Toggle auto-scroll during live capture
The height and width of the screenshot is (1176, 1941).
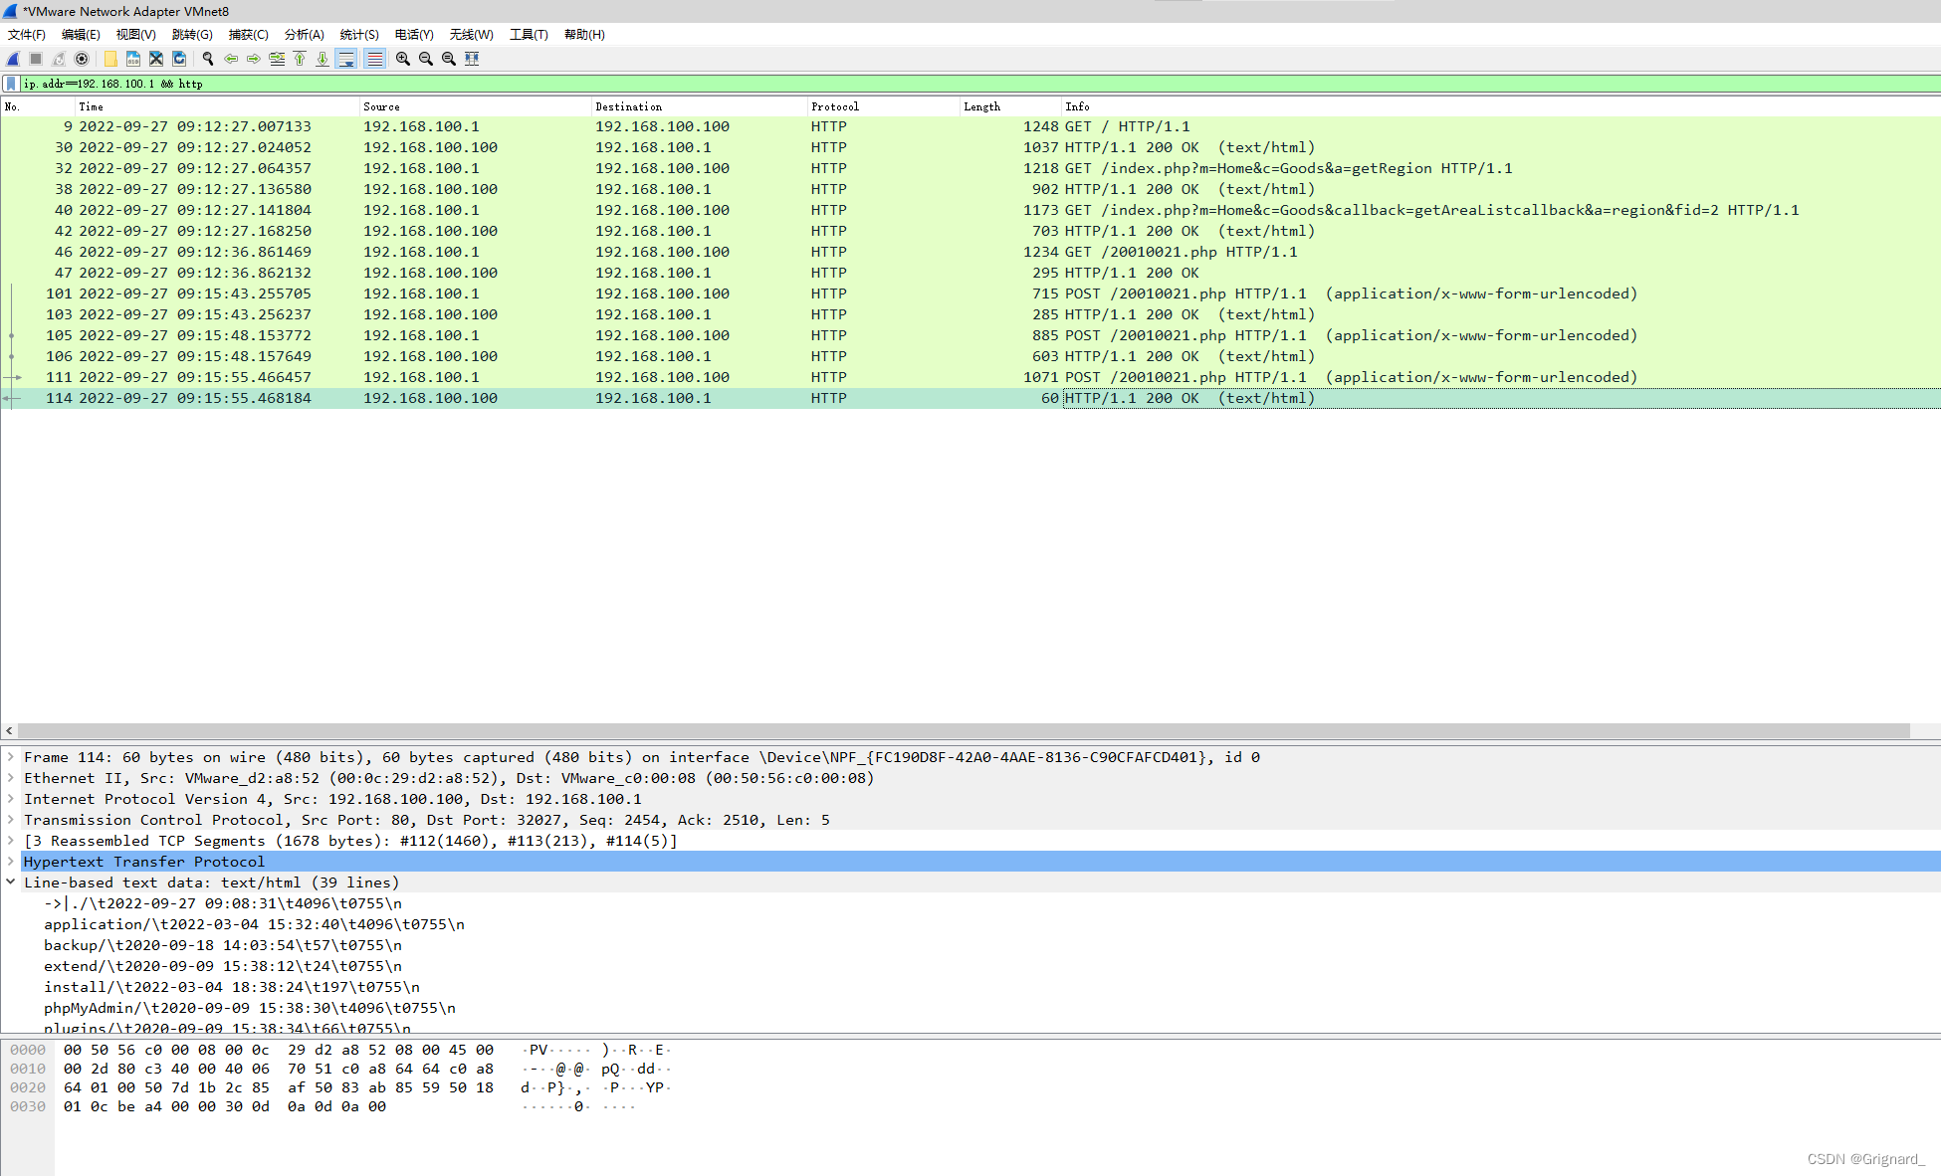346,59
